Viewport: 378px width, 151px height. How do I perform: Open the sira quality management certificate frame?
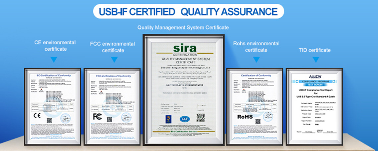point(184,90)
